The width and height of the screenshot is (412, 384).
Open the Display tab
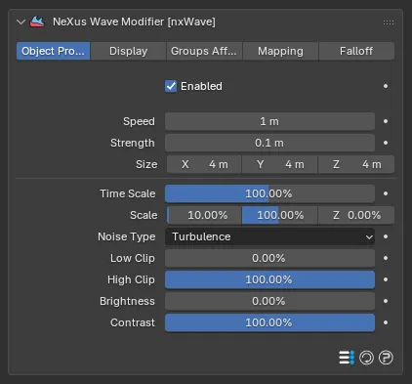(128, 51)
